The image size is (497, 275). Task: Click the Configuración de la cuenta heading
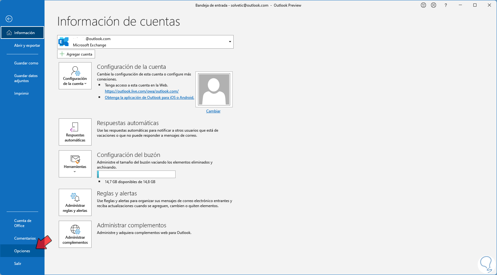[131, 67]
